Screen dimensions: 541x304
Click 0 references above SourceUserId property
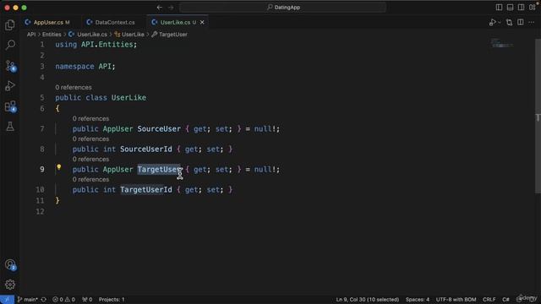(x=90, y=138)
